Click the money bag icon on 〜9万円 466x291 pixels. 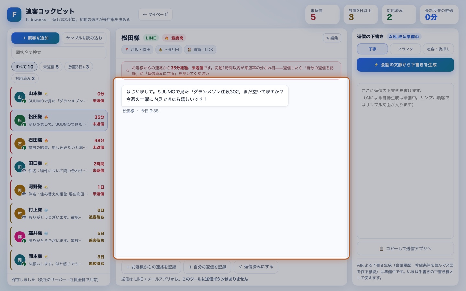[x=161, y=50]
